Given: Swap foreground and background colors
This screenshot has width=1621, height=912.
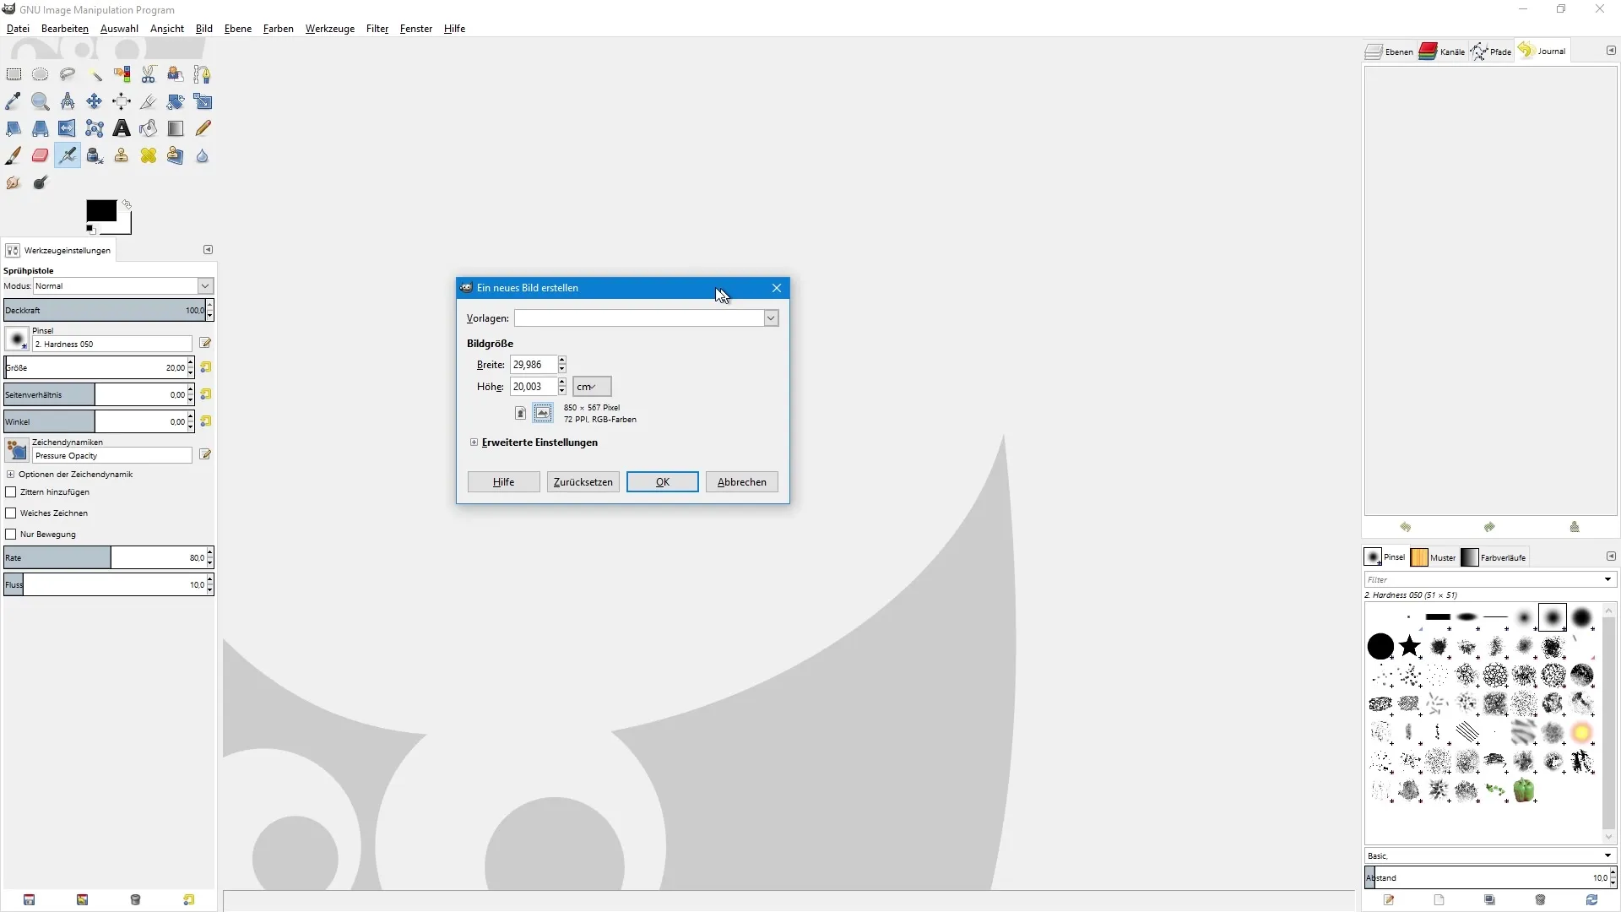Looking at the screenshot, I should coord(127,204).
